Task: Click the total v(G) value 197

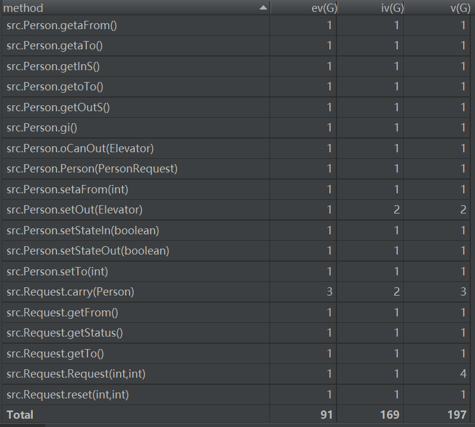Action: (457, 415)
